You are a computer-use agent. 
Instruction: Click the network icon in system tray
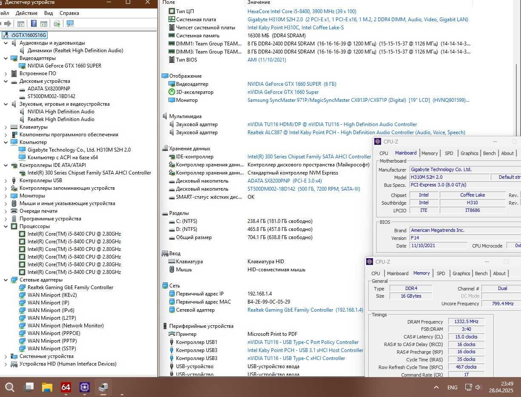pyautogui.click(x=468, y=387)
